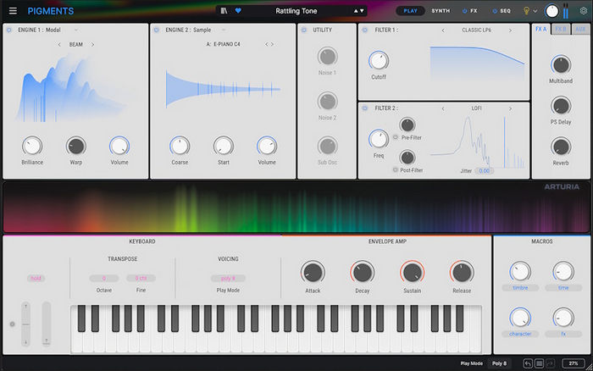
Task: Open the hamburger main menu
Action: [x=13, y=12]
